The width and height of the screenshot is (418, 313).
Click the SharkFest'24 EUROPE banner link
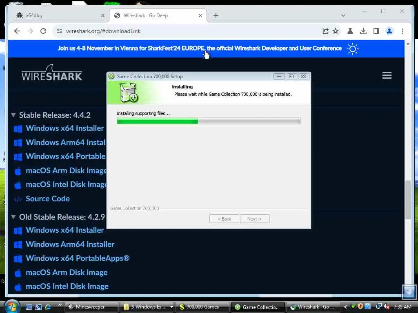click(199, 48)
